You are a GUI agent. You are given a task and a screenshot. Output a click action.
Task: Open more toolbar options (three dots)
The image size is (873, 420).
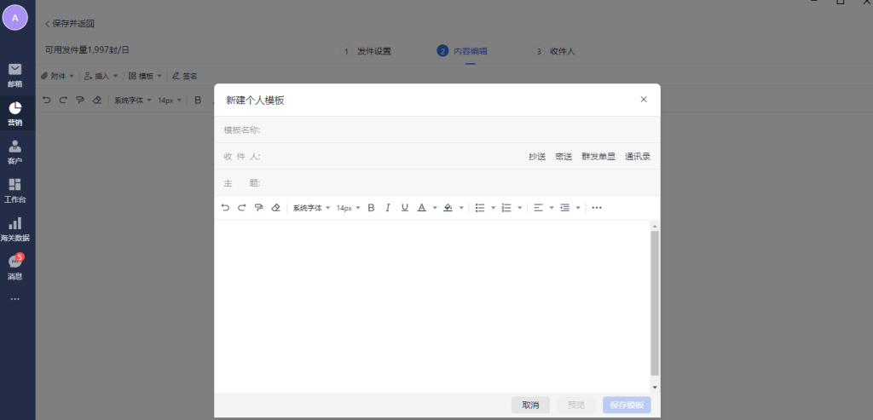coord(597,208)
